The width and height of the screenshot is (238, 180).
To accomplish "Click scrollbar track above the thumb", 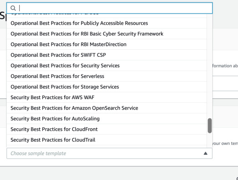I will pos(210,65).
